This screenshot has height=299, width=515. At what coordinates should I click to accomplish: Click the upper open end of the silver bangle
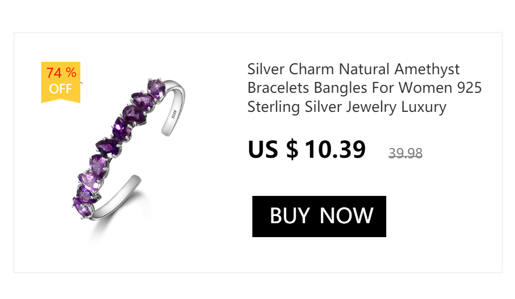click(x=166, y=131)
